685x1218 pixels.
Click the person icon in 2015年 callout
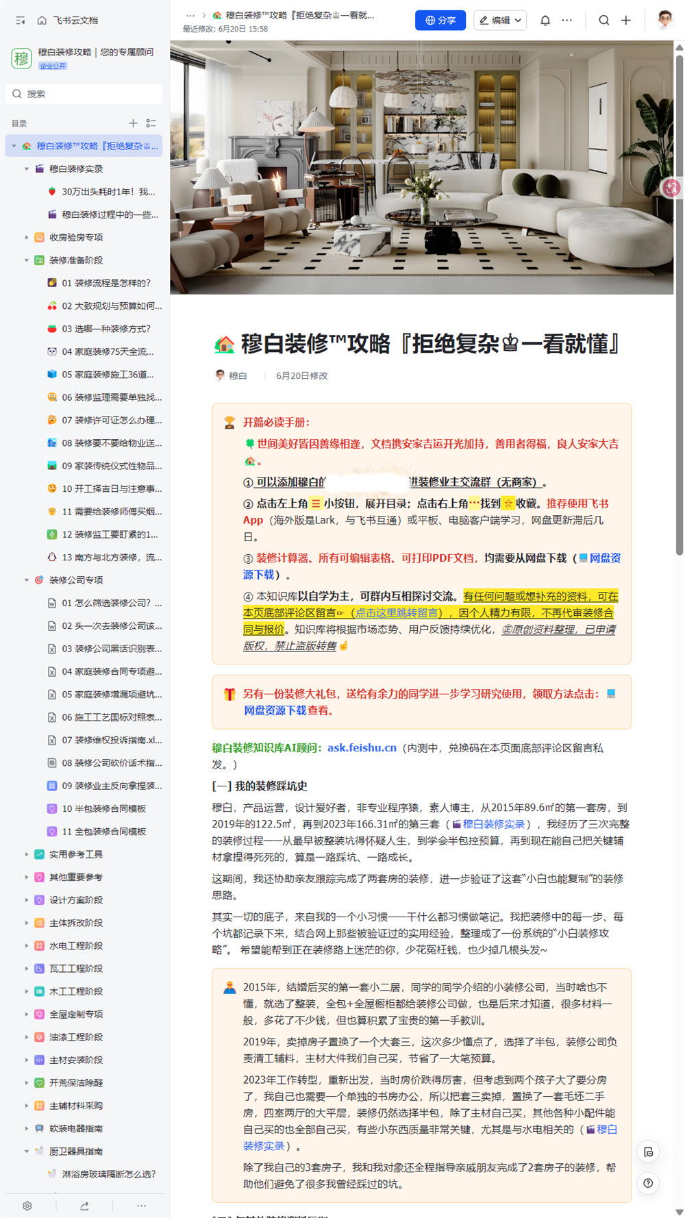229,988
